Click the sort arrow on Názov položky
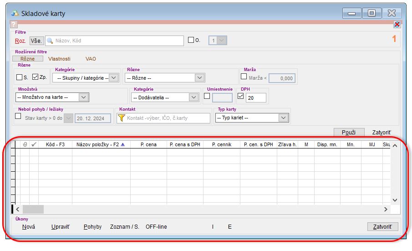Image resolution: width=412 pixels, height=251 pixels. click(122, 144)
